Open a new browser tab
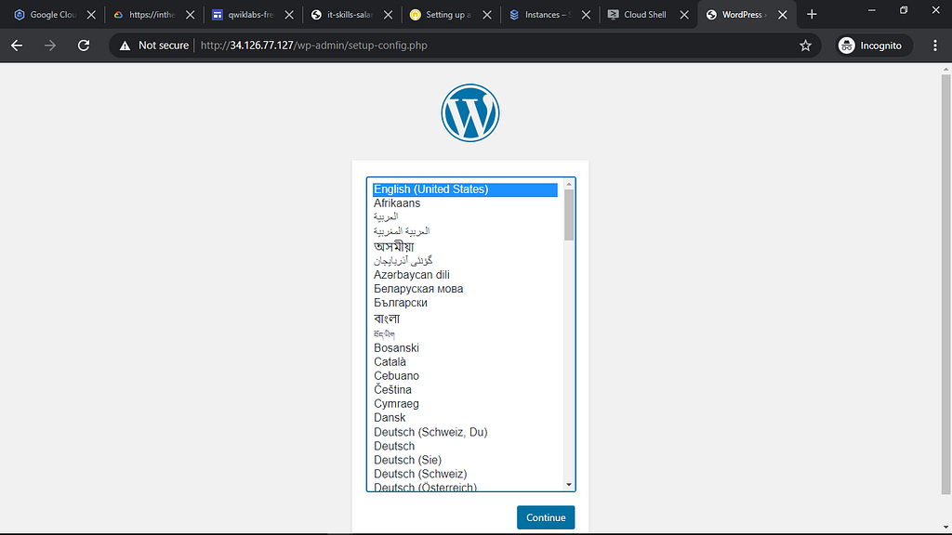 coord(812,15)
